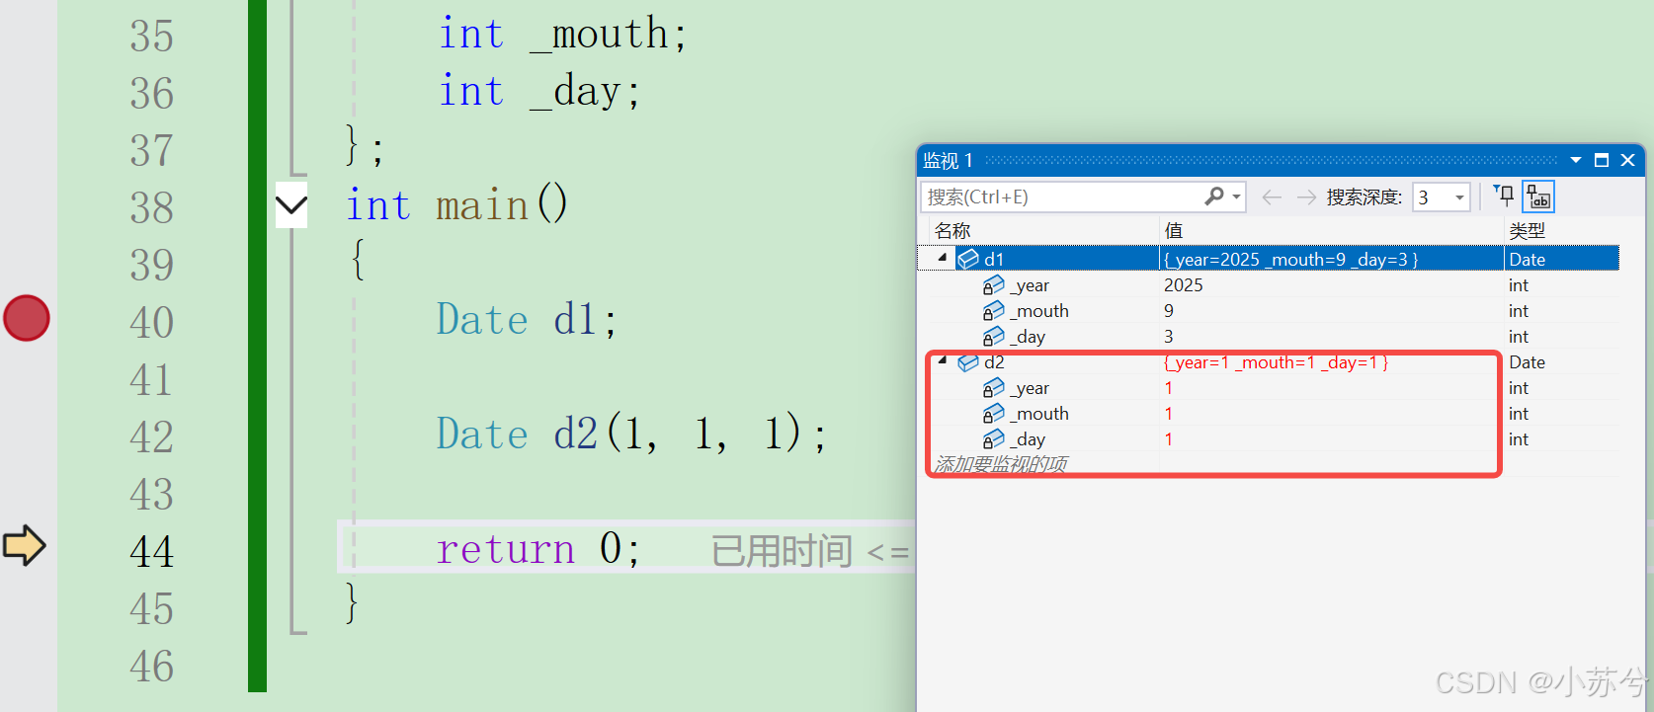Select value '{_year=1 _mouth=1 _day=1 }'
The image size is (1654, 712).
point(1276,362)
